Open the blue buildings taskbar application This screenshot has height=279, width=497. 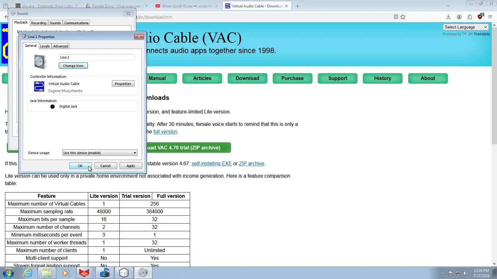tap(105, 273)
